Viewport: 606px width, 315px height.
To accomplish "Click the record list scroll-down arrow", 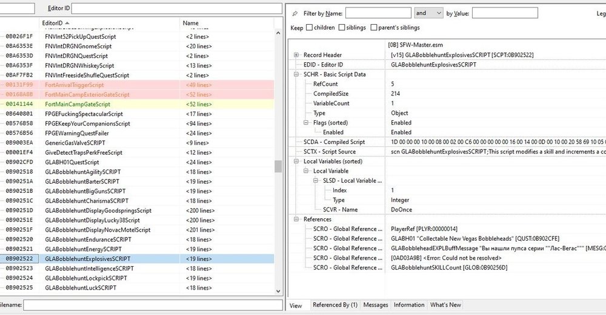I will pyautogui.click(x=278, y=291).
